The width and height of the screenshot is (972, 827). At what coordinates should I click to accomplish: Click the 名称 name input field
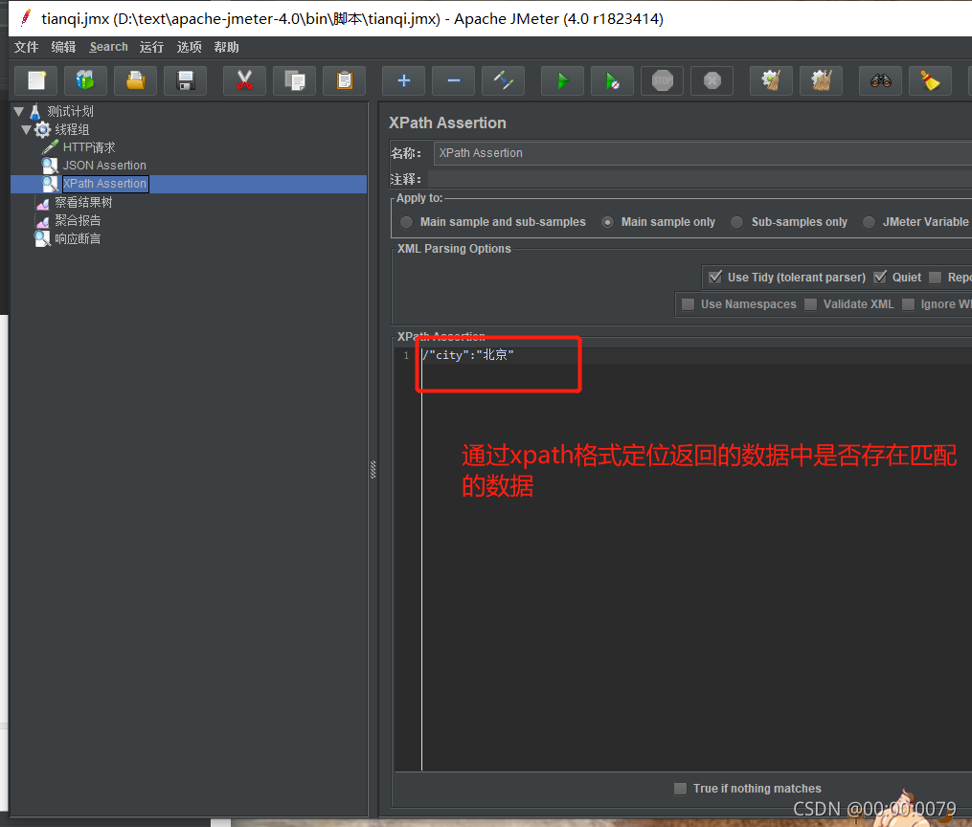[702, 153]
